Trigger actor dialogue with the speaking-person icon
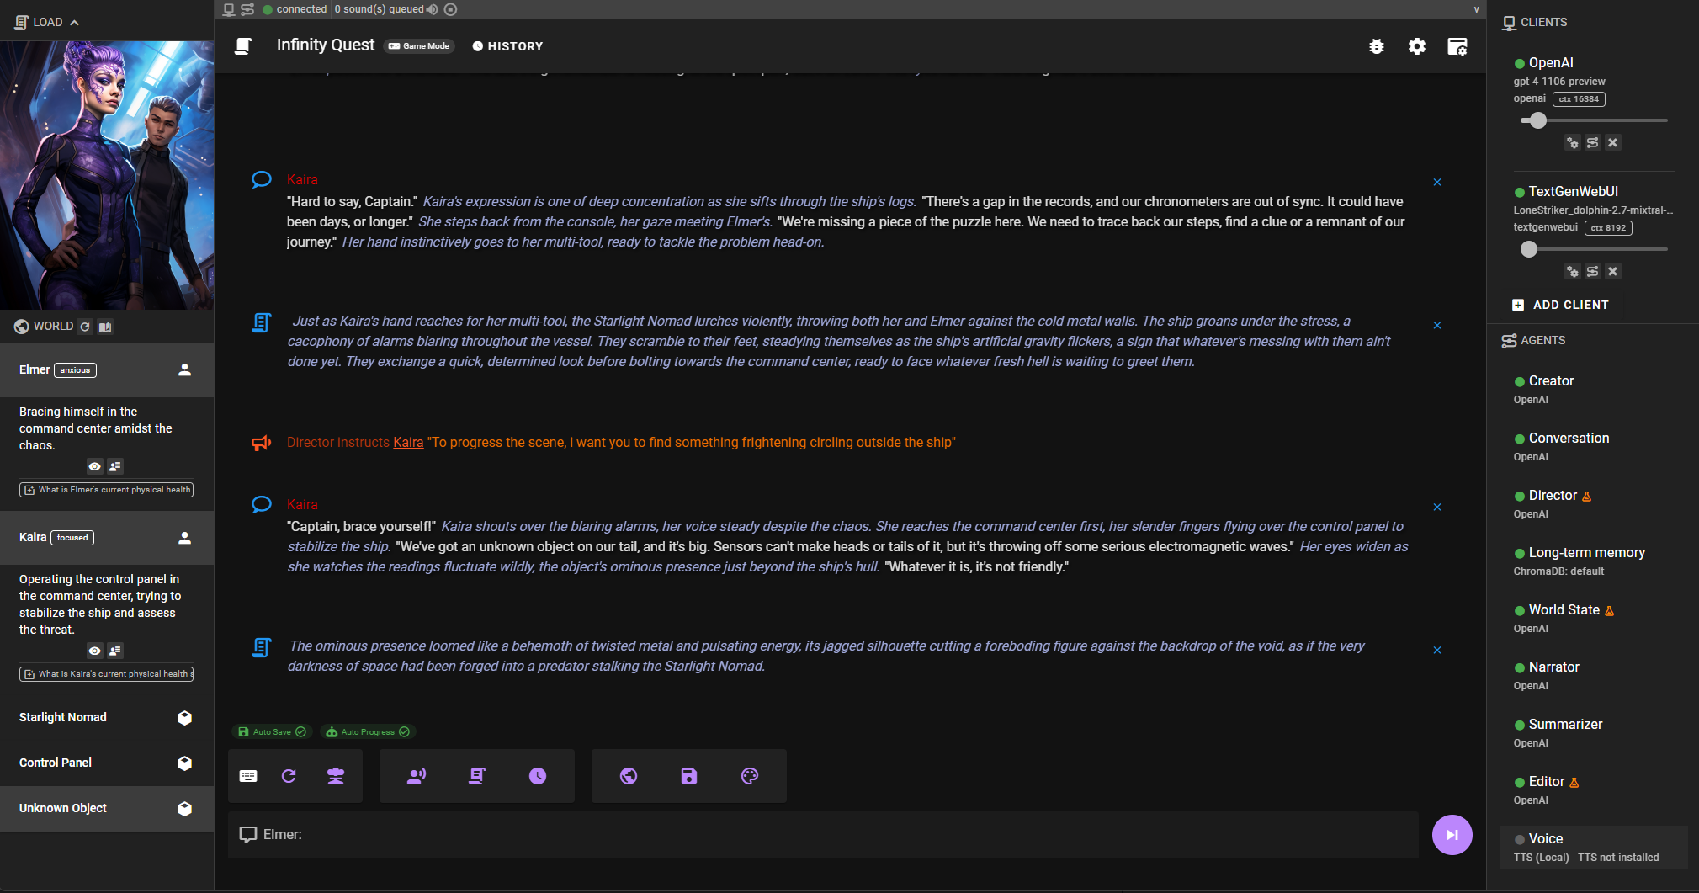Screen dimensions: 1699x893 pos(417,775)
